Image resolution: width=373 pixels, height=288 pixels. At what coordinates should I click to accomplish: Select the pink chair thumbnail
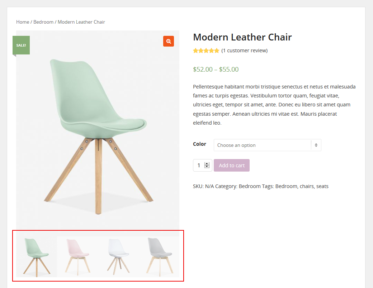(77, 257)
